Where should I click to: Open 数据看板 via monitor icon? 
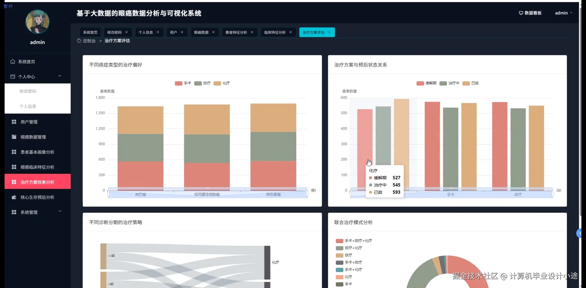(x=521, y=13)
